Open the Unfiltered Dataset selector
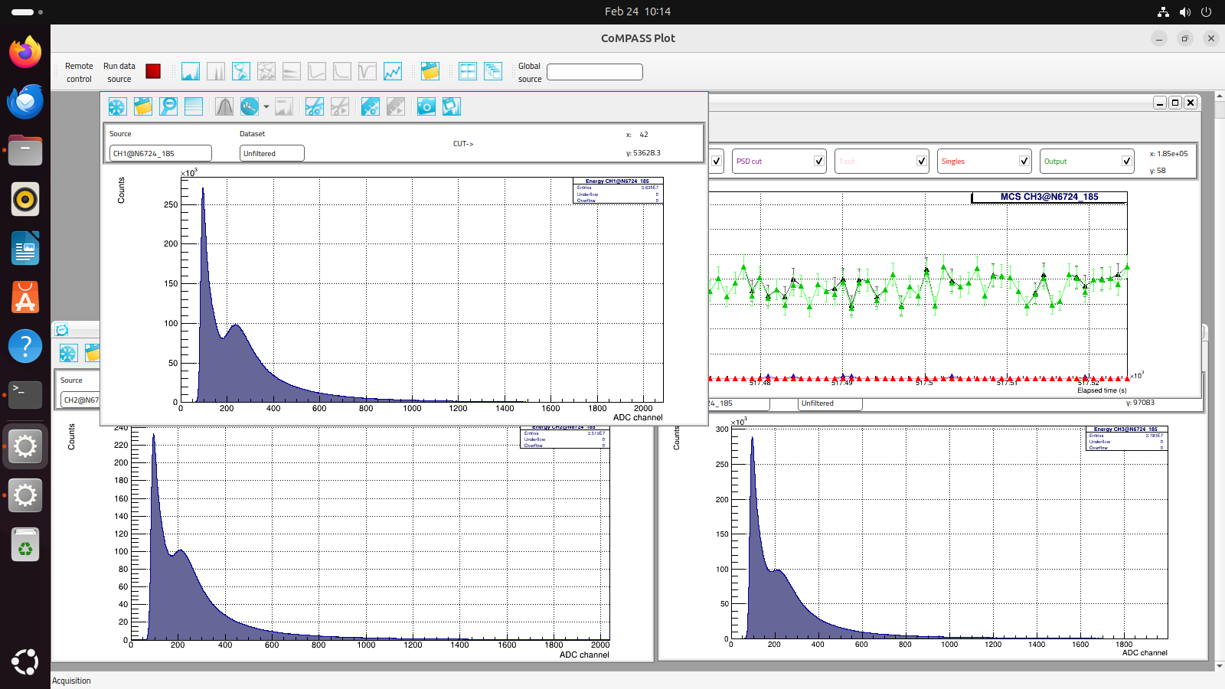The image size is (1225, 689). (x=272, y=153)
